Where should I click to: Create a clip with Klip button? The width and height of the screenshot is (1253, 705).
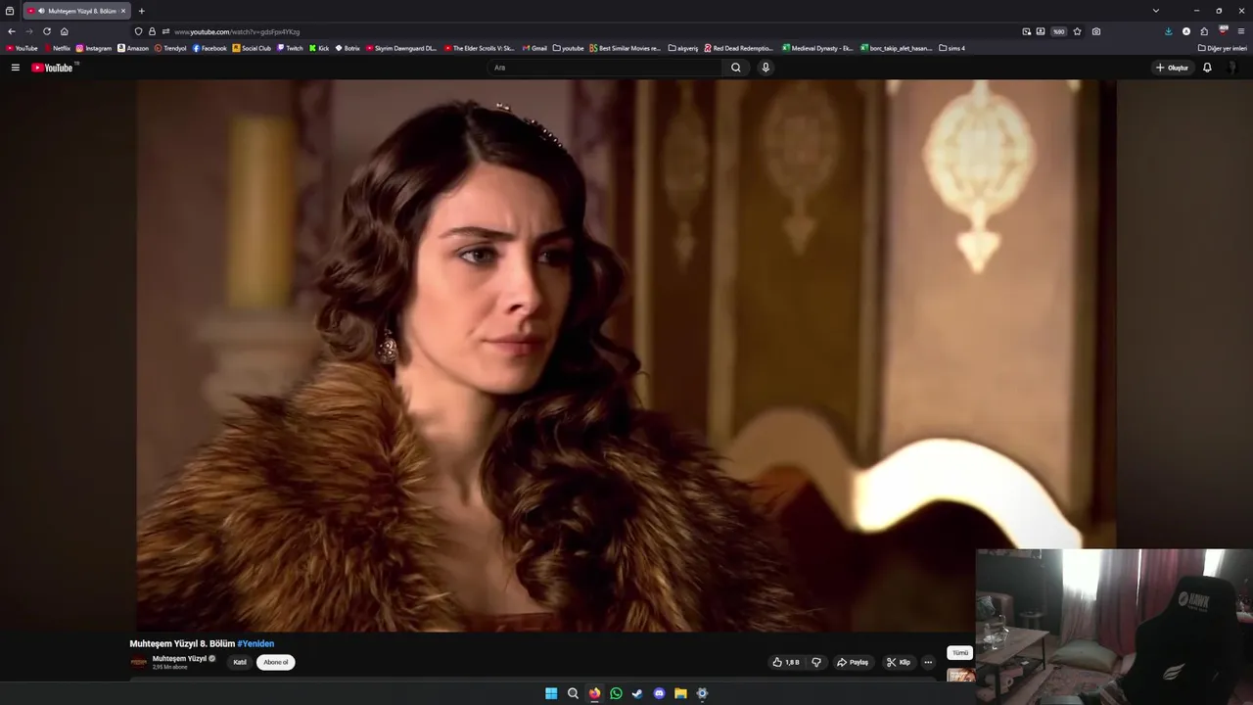899,662
